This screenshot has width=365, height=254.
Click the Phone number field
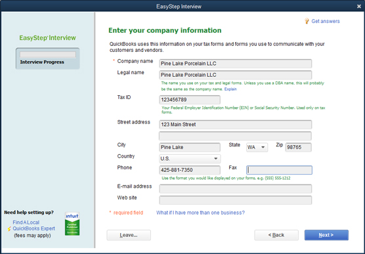[190, 170]
